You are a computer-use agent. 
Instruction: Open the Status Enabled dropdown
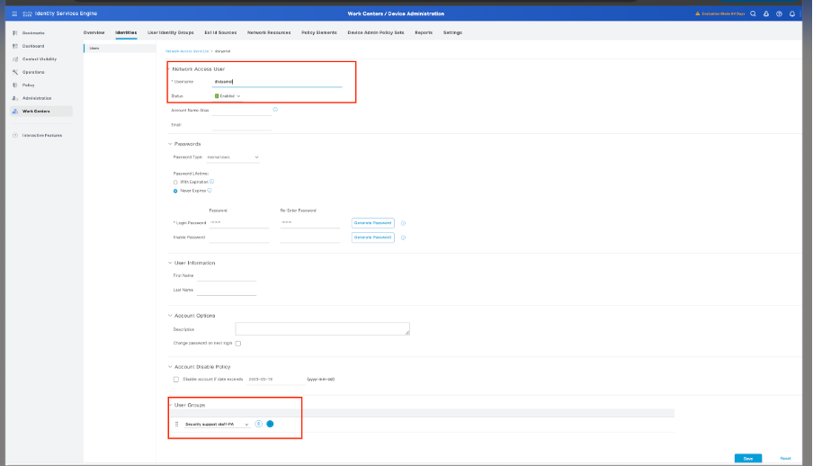click(x=228, y=96)
